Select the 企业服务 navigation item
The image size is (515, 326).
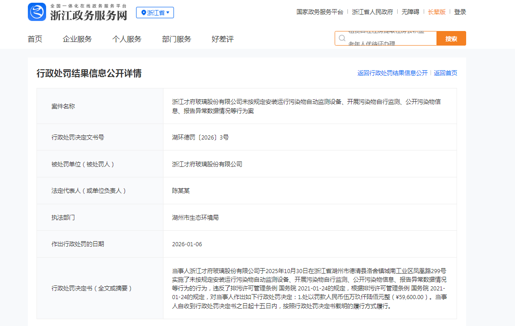click(77, 39)
